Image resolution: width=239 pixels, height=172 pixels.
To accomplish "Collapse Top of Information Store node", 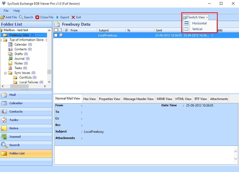I will coord(1,40).
